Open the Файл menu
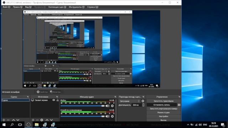 [x=6, y=7]
